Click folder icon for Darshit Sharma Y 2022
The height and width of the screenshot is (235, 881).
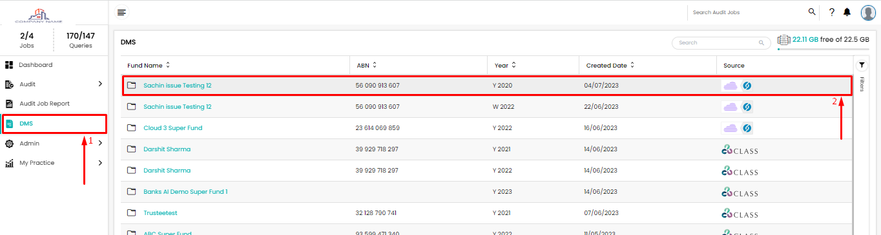(132, 171)
